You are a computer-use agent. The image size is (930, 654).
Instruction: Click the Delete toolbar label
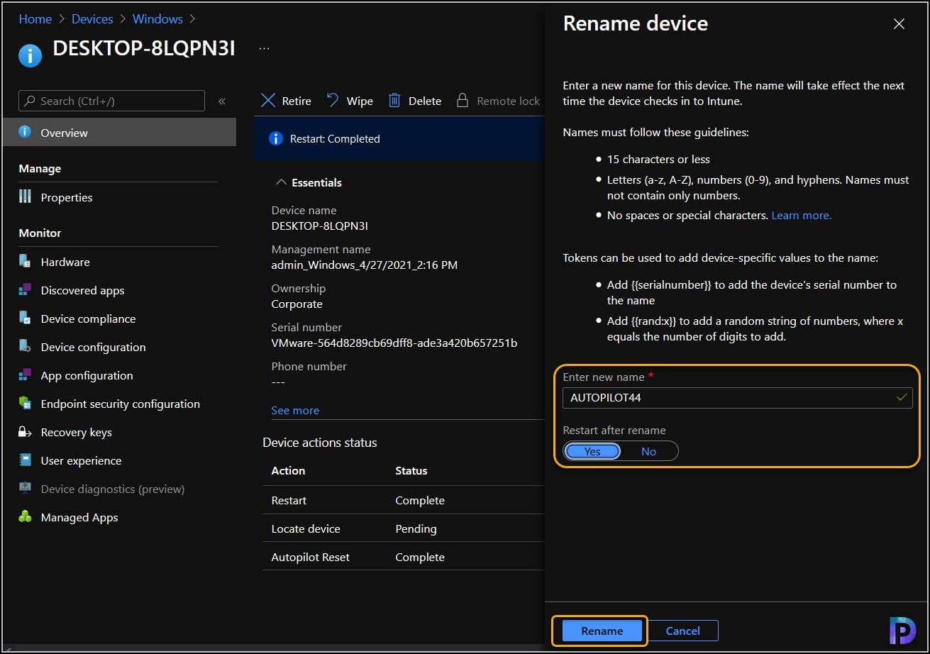pyautogui.click(x=425, y=101)
